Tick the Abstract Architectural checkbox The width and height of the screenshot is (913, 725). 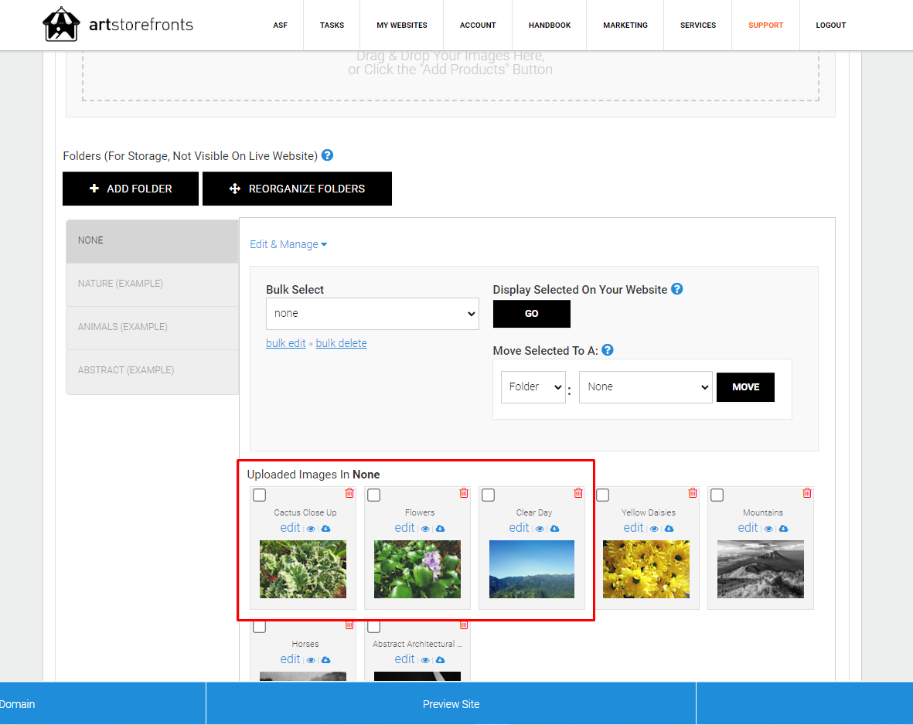pyautogui.click(x=374, y=627)
